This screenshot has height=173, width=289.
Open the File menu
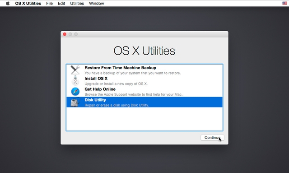pyautogui.click(x=49, y=3)
